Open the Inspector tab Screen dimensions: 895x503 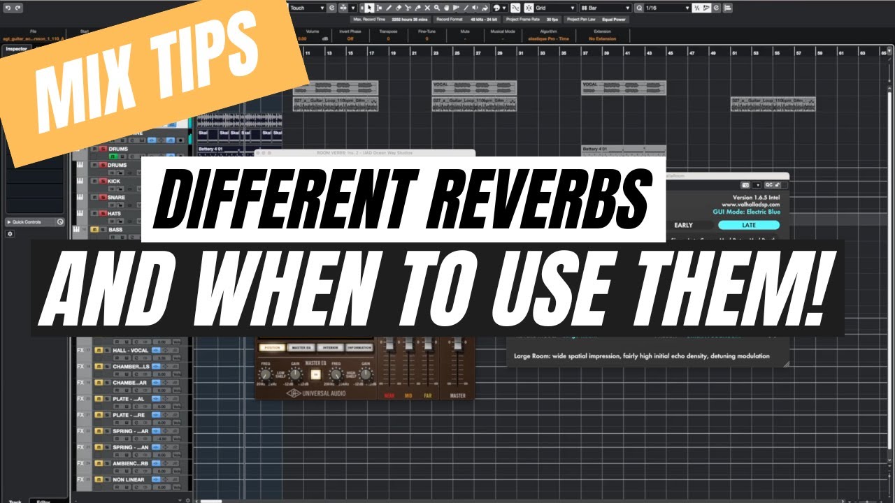[15, 49]
